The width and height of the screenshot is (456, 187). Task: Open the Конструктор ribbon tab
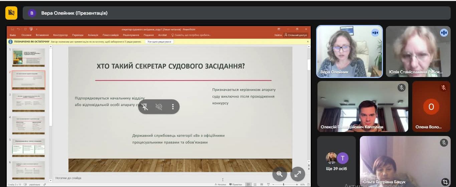[x=60, y=35]
